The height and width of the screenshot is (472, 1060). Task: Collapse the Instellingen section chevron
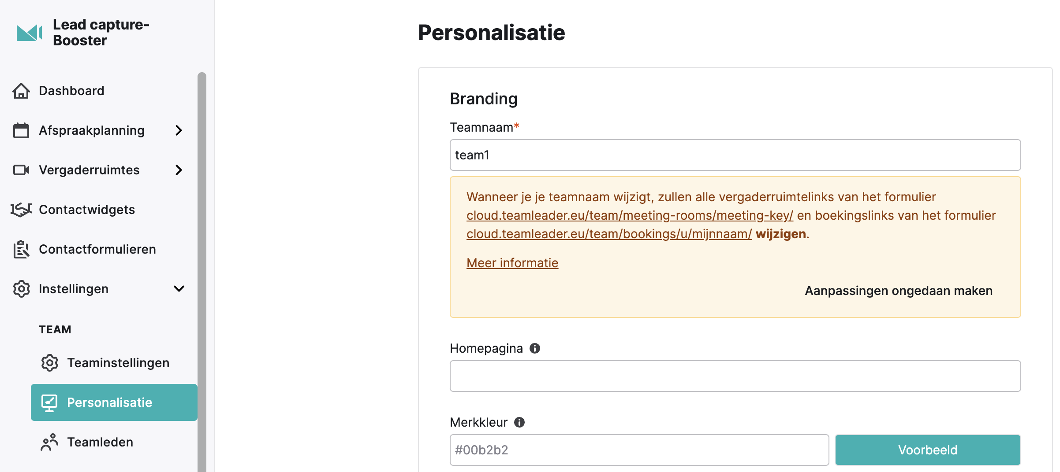click(179, 289)
